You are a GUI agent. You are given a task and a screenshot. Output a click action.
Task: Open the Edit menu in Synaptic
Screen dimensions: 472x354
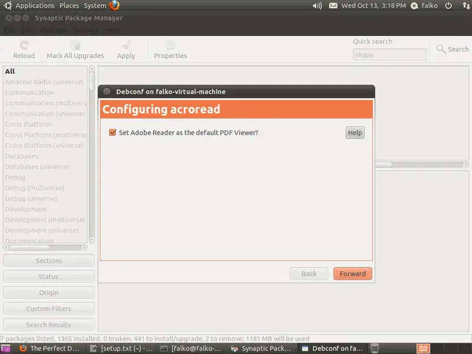[27, 31]
